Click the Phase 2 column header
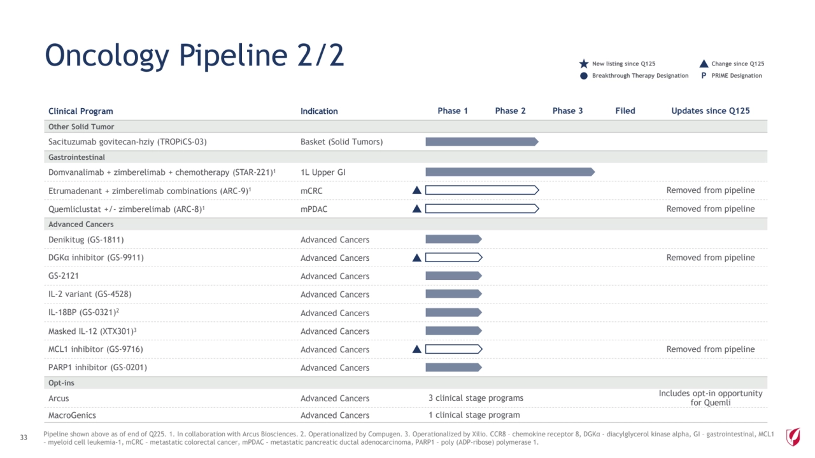This screenshot has height=458, width=815. [511, 111]
